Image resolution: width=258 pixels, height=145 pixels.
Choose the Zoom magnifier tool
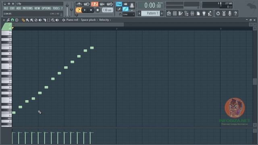tap(53, 20)
